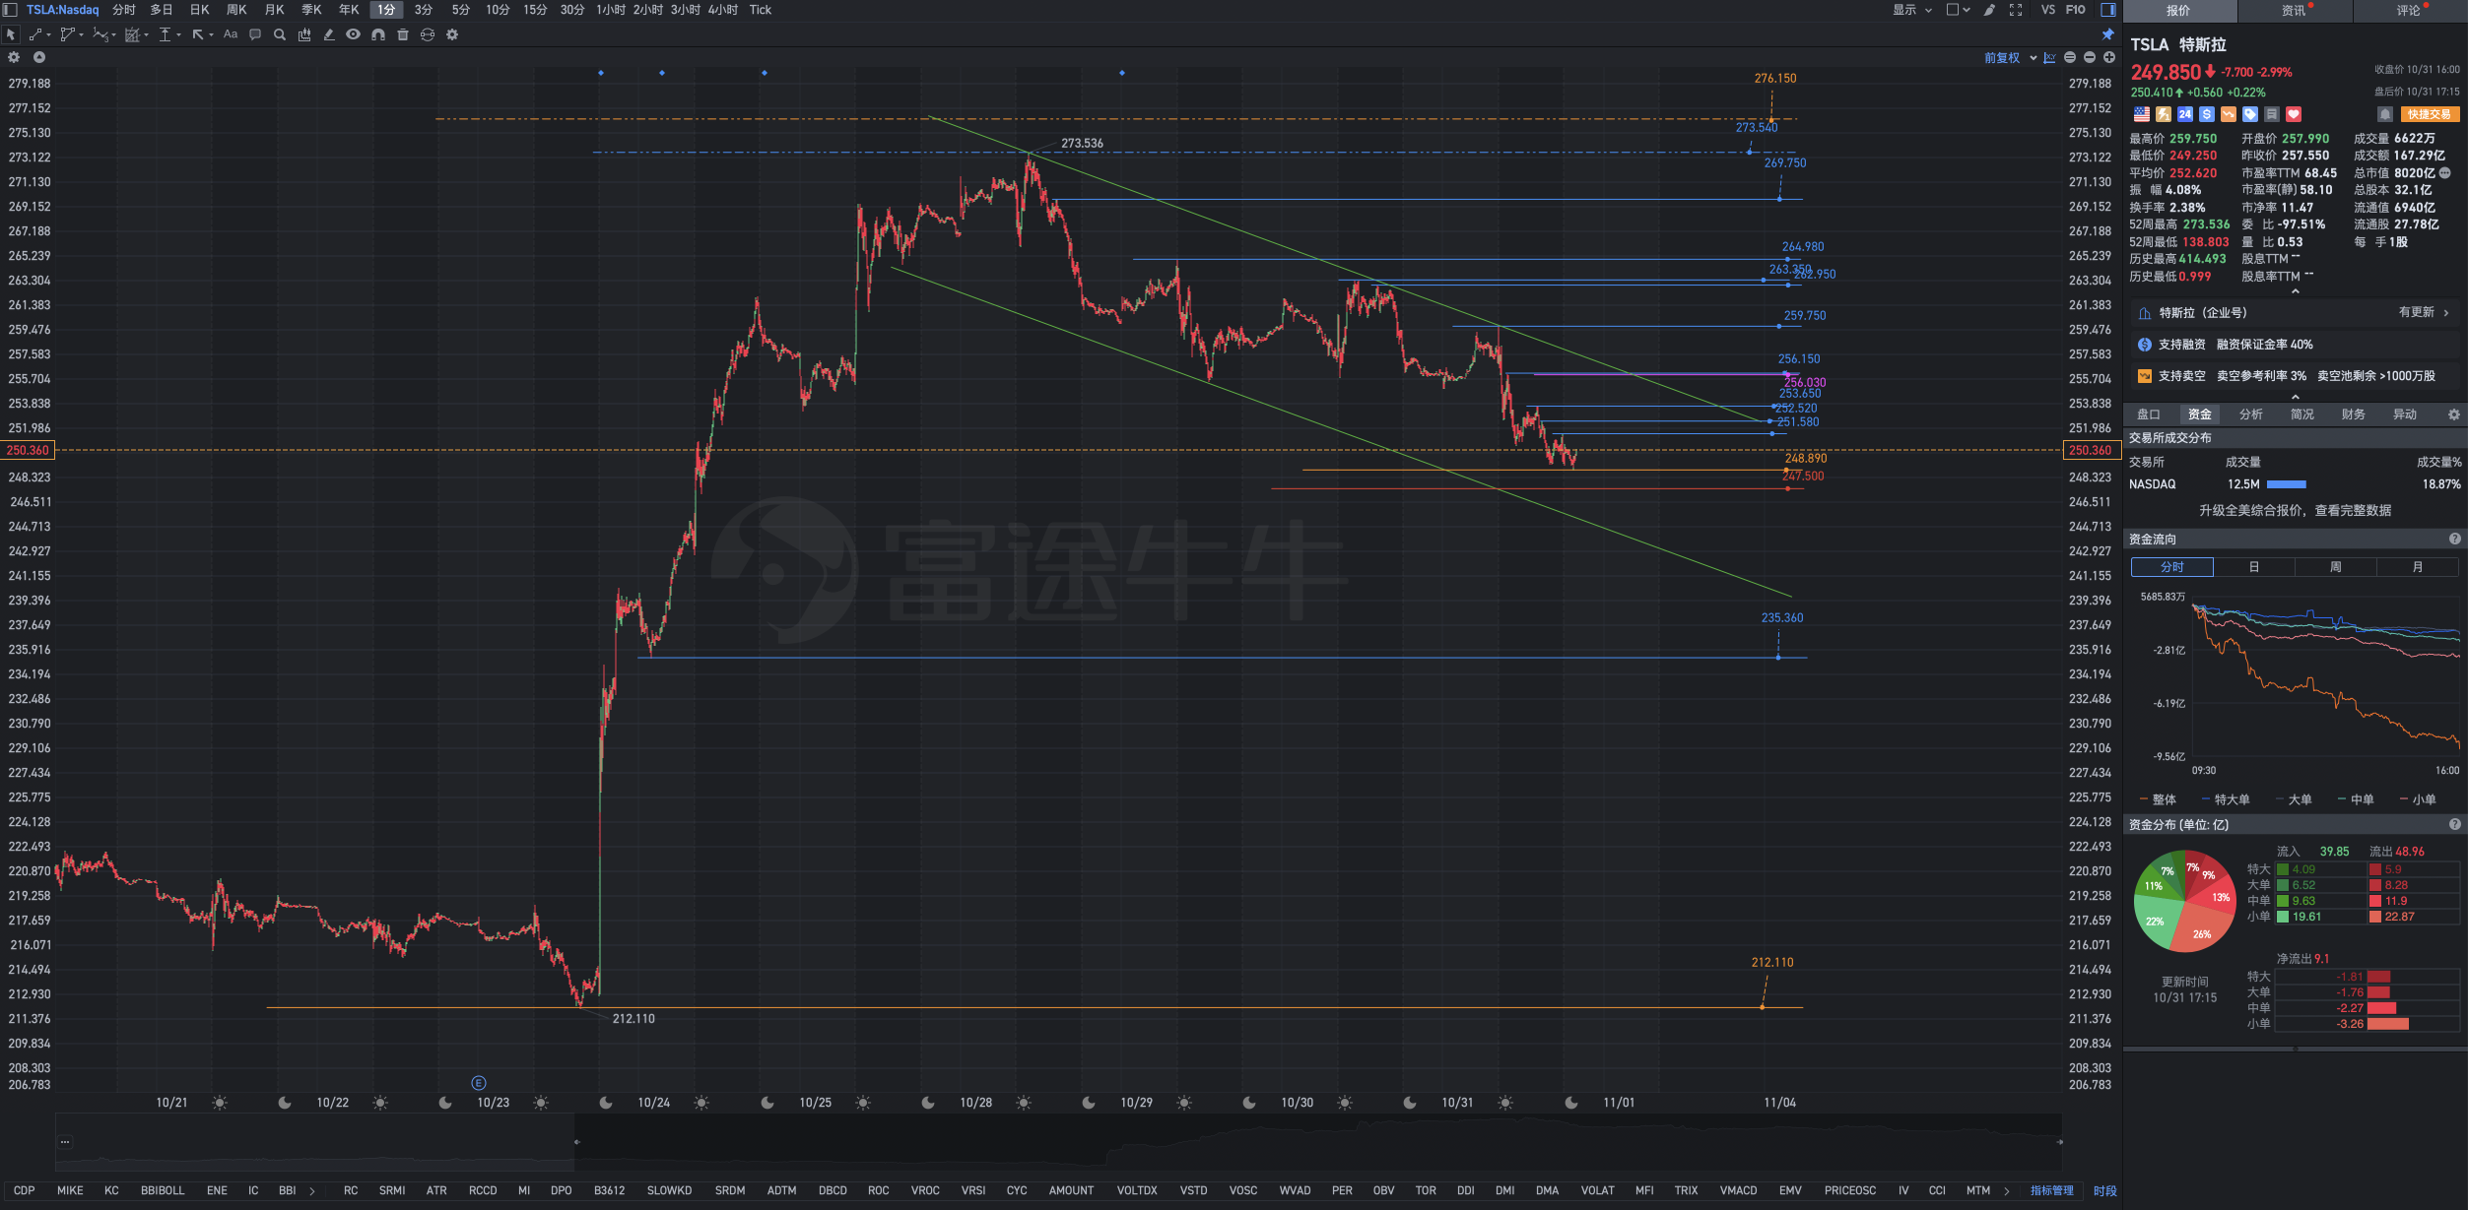Open chart indicator settings gear below toolbar
2468x1210 pixels.
[x=14, y=57]
